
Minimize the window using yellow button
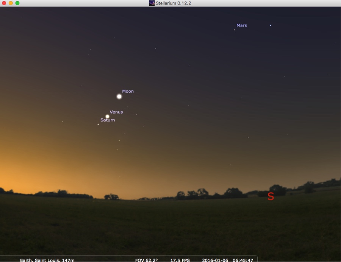click(11, 3)
